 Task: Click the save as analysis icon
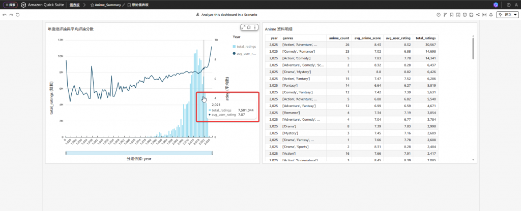click(471, 15)
